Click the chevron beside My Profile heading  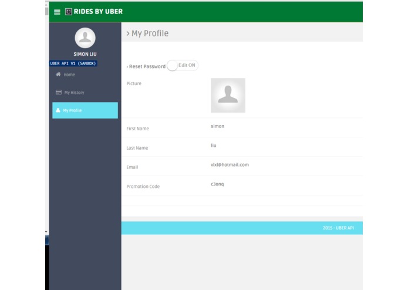point(128,33)
